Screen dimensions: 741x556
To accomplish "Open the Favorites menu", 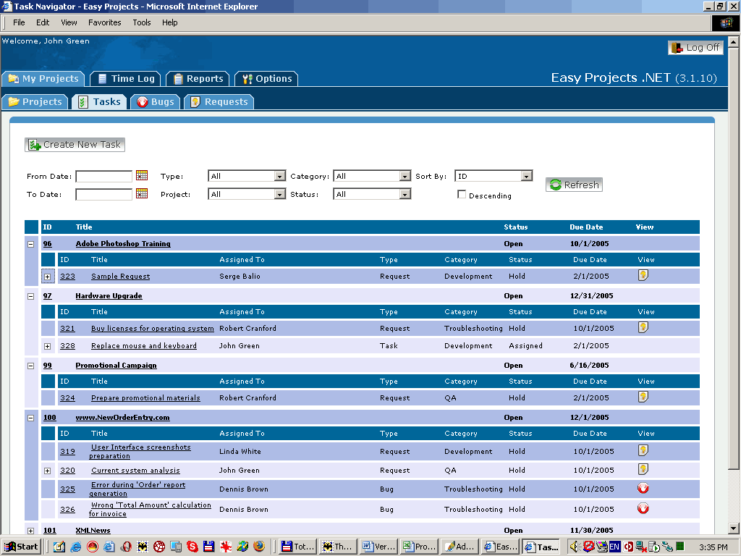I will (104, 22).
